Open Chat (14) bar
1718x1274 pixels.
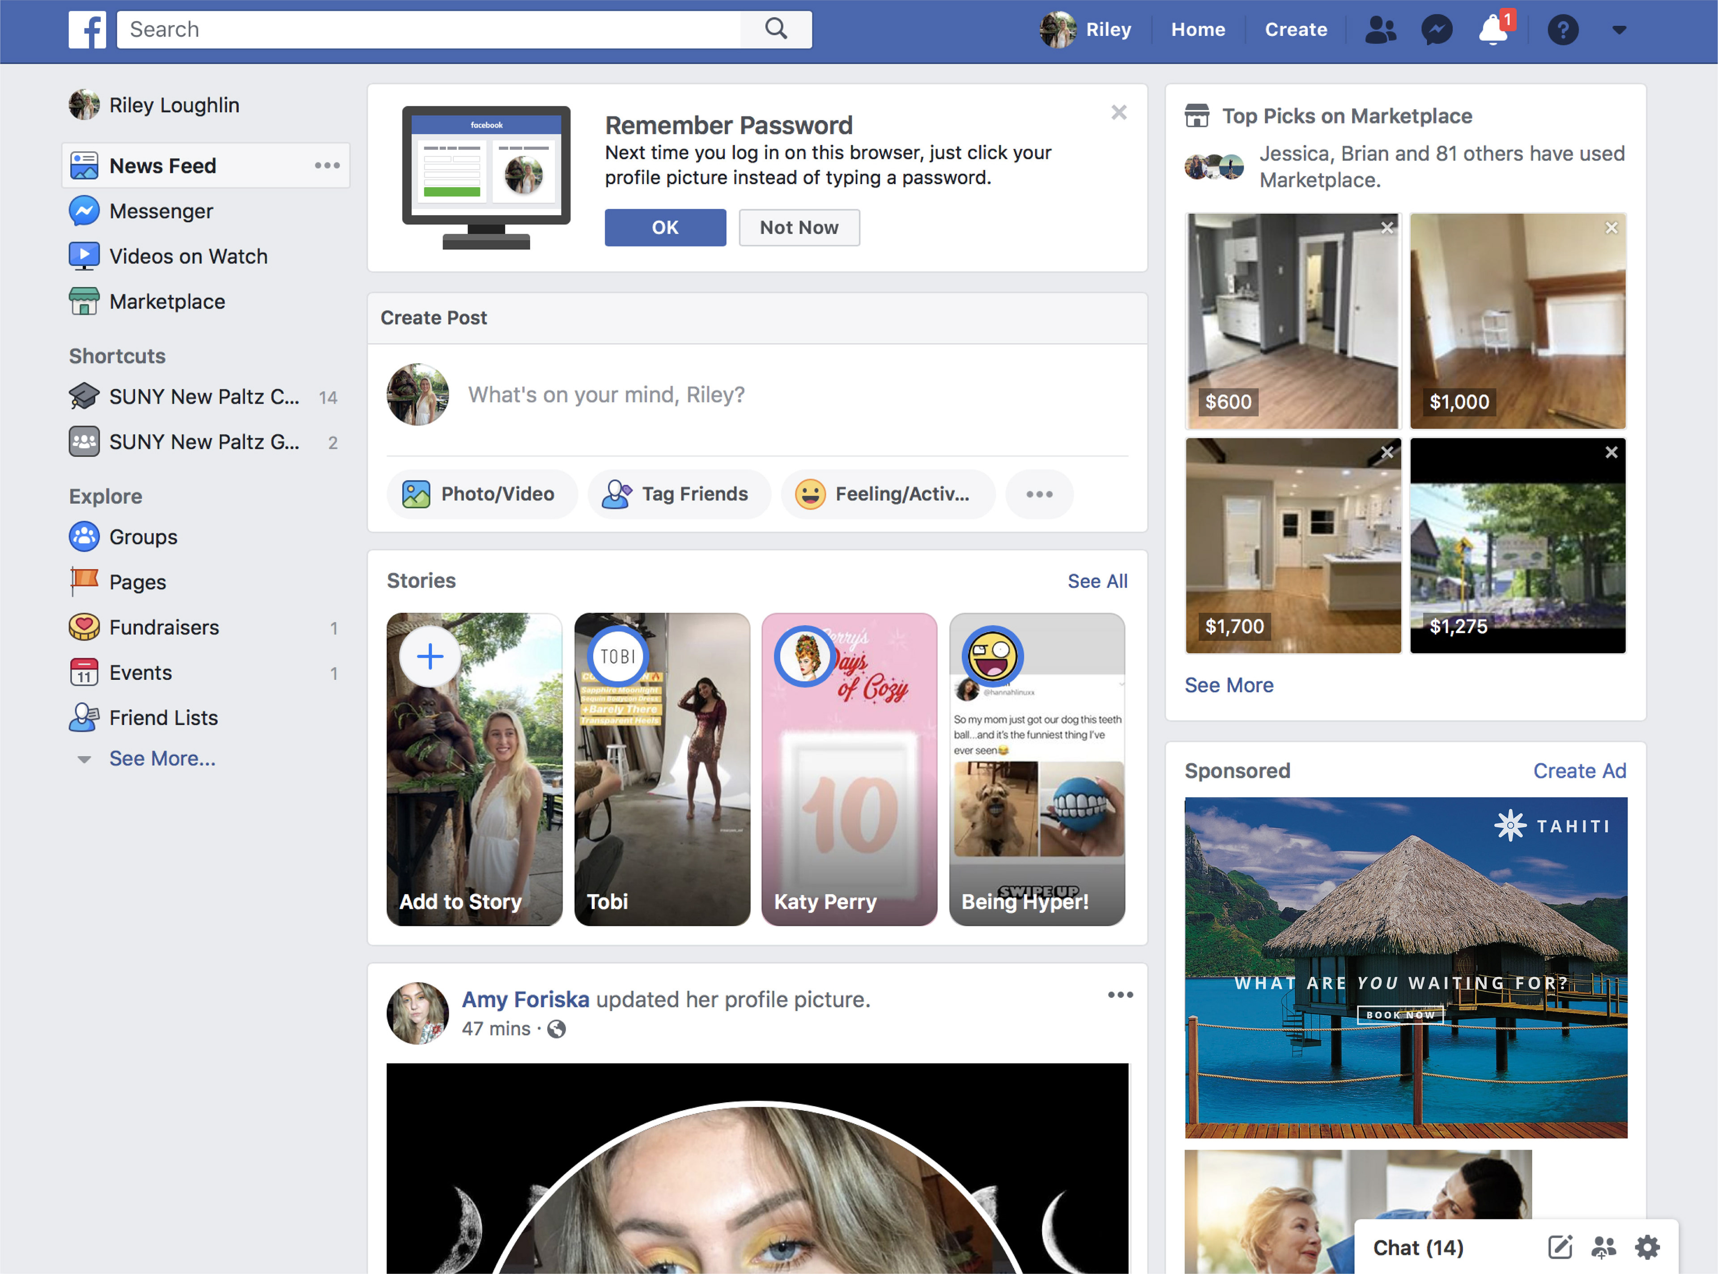1418,1248
